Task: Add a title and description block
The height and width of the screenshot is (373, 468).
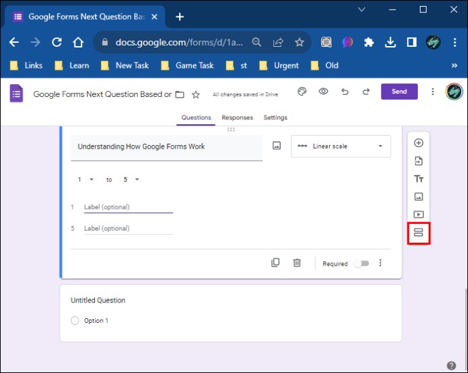Action: [x=418, y=179]
